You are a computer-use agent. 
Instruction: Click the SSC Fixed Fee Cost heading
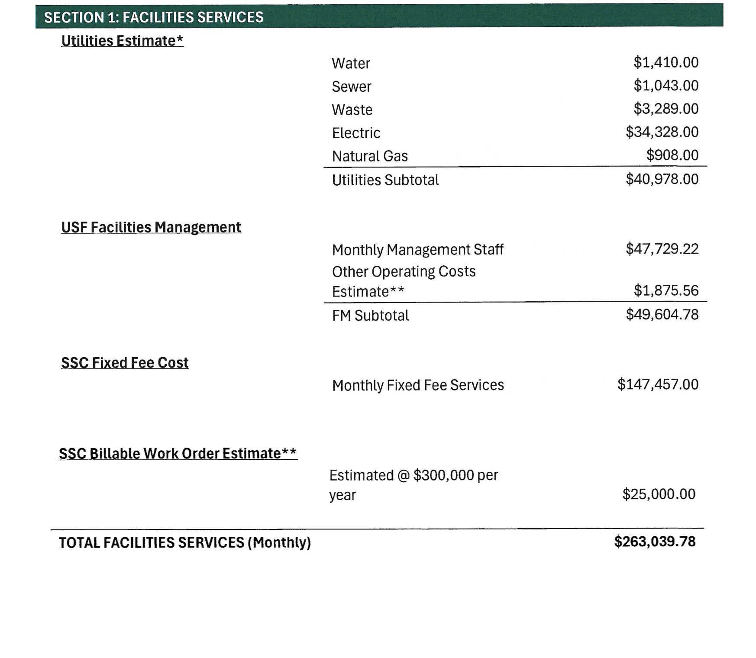[125, 363]
